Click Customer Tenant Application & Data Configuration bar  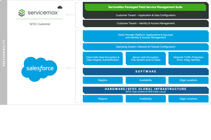[145, 15]
